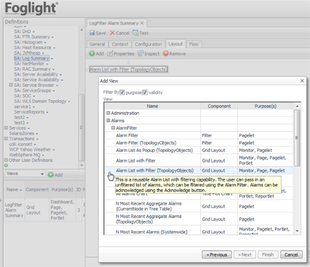The image size is (310, 267).
Task: Click Cancel in Add View dialog
Action: click(291, 255)
